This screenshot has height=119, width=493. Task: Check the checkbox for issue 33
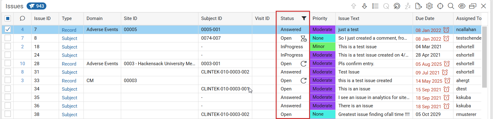click(8, 80)
